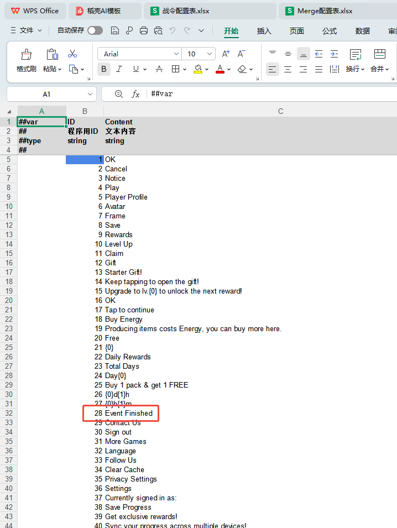Click the Wrap Text (换行) icon
397x528 pixels.
(x=356, y=54)
